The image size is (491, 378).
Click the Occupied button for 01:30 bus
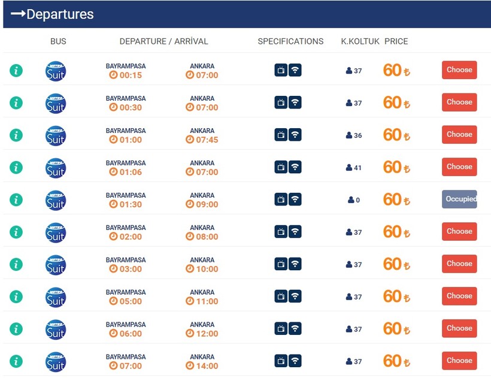point(459,199)
